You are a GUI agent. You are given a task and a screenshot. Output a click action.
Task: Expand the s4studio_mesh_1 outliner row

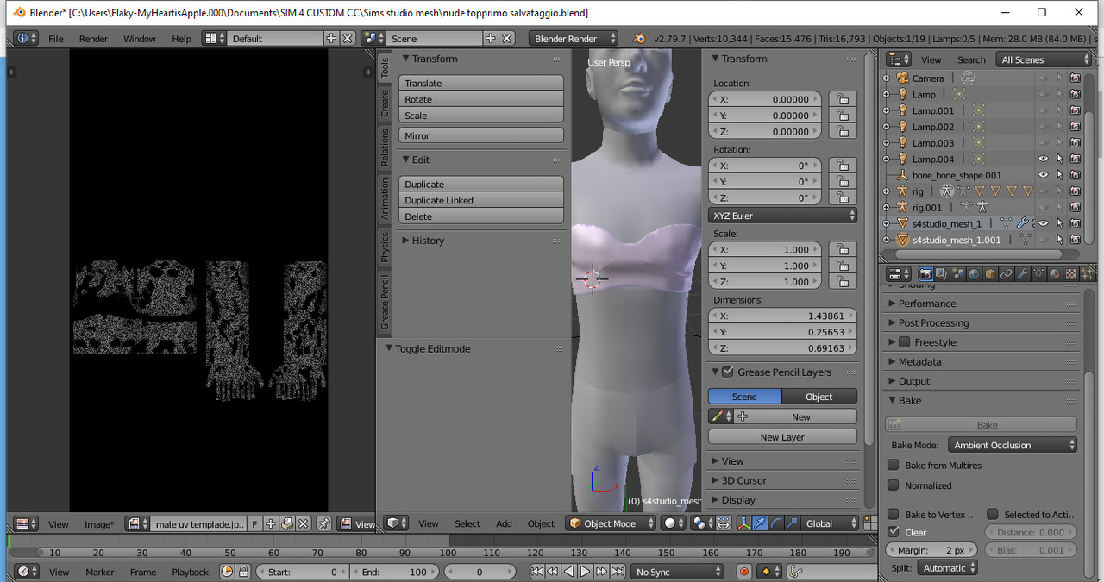coord(886,223)
